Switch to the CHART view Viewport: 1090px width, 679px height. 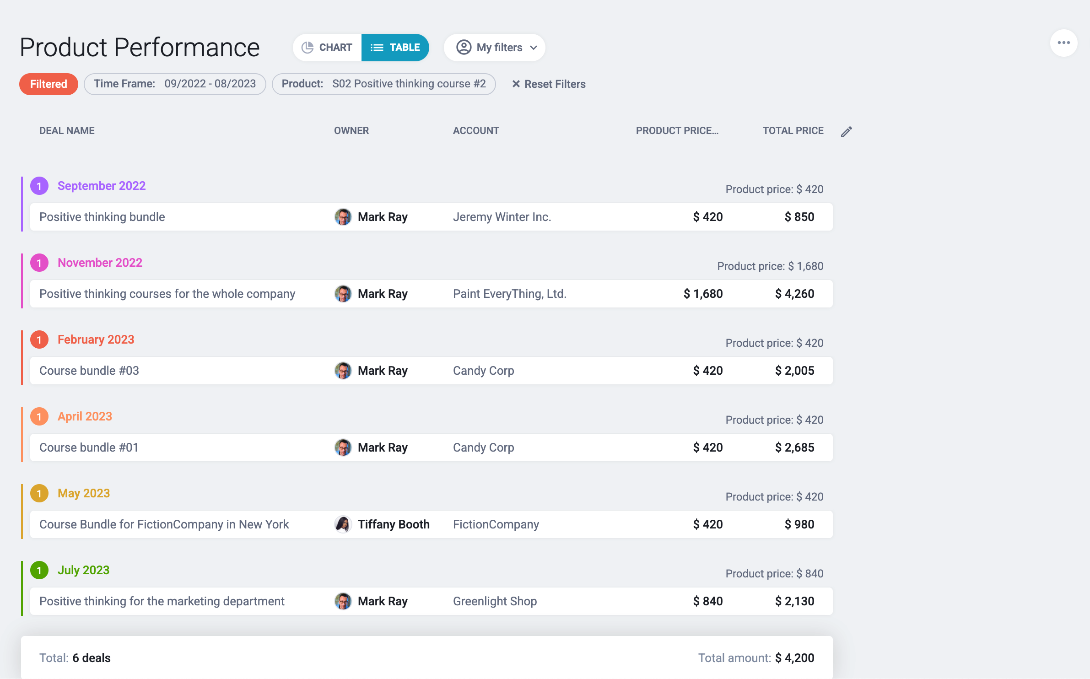click(x=327, y=48)
